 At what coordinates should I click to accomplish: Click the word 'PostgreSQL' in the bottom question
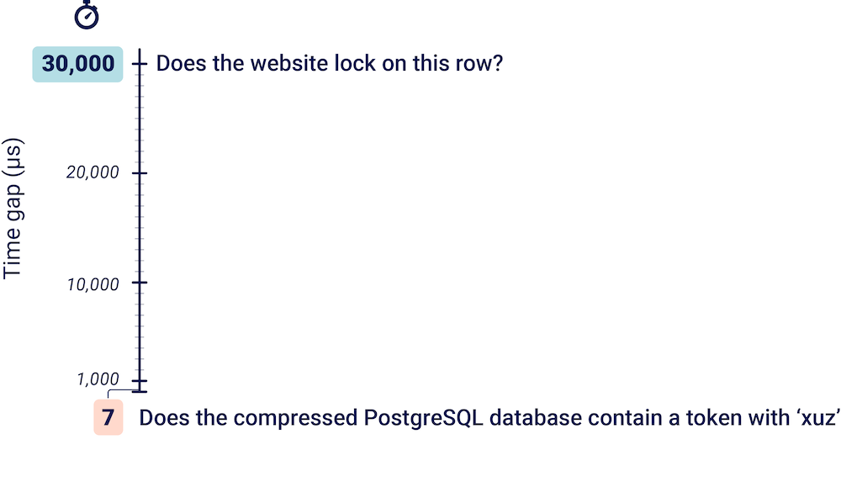(x=424, y=418)
